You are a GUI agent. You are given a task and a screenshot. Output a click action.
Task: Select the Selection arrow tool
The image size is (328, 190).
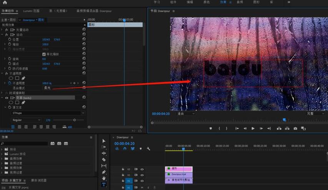pos(104,141)
